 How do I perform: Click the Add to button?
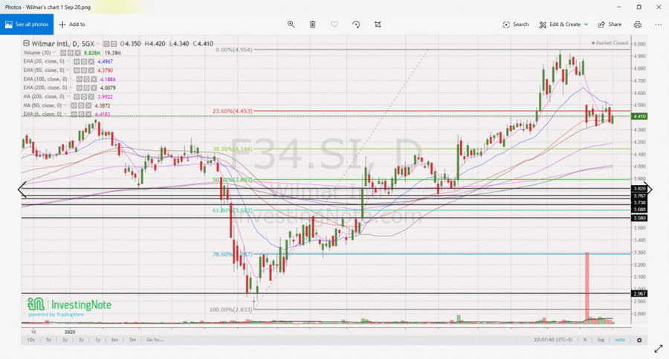tap(71, 25)
